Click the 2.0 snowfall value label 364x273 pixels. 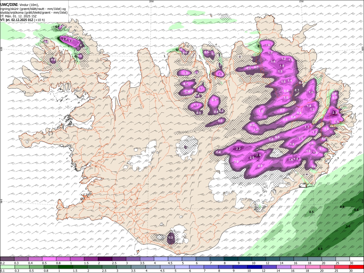coord(252,158)
